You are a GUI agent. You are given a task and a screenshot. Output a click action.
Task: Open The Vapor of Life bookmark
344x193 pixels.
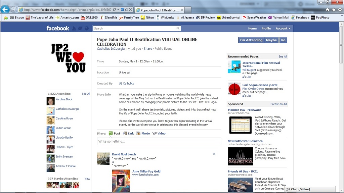(40, 17)
